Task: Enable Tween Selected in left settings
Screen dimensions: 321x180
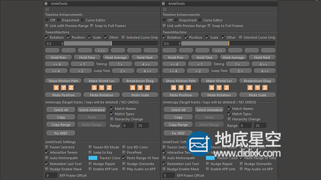Action: [x=47, y=147]
